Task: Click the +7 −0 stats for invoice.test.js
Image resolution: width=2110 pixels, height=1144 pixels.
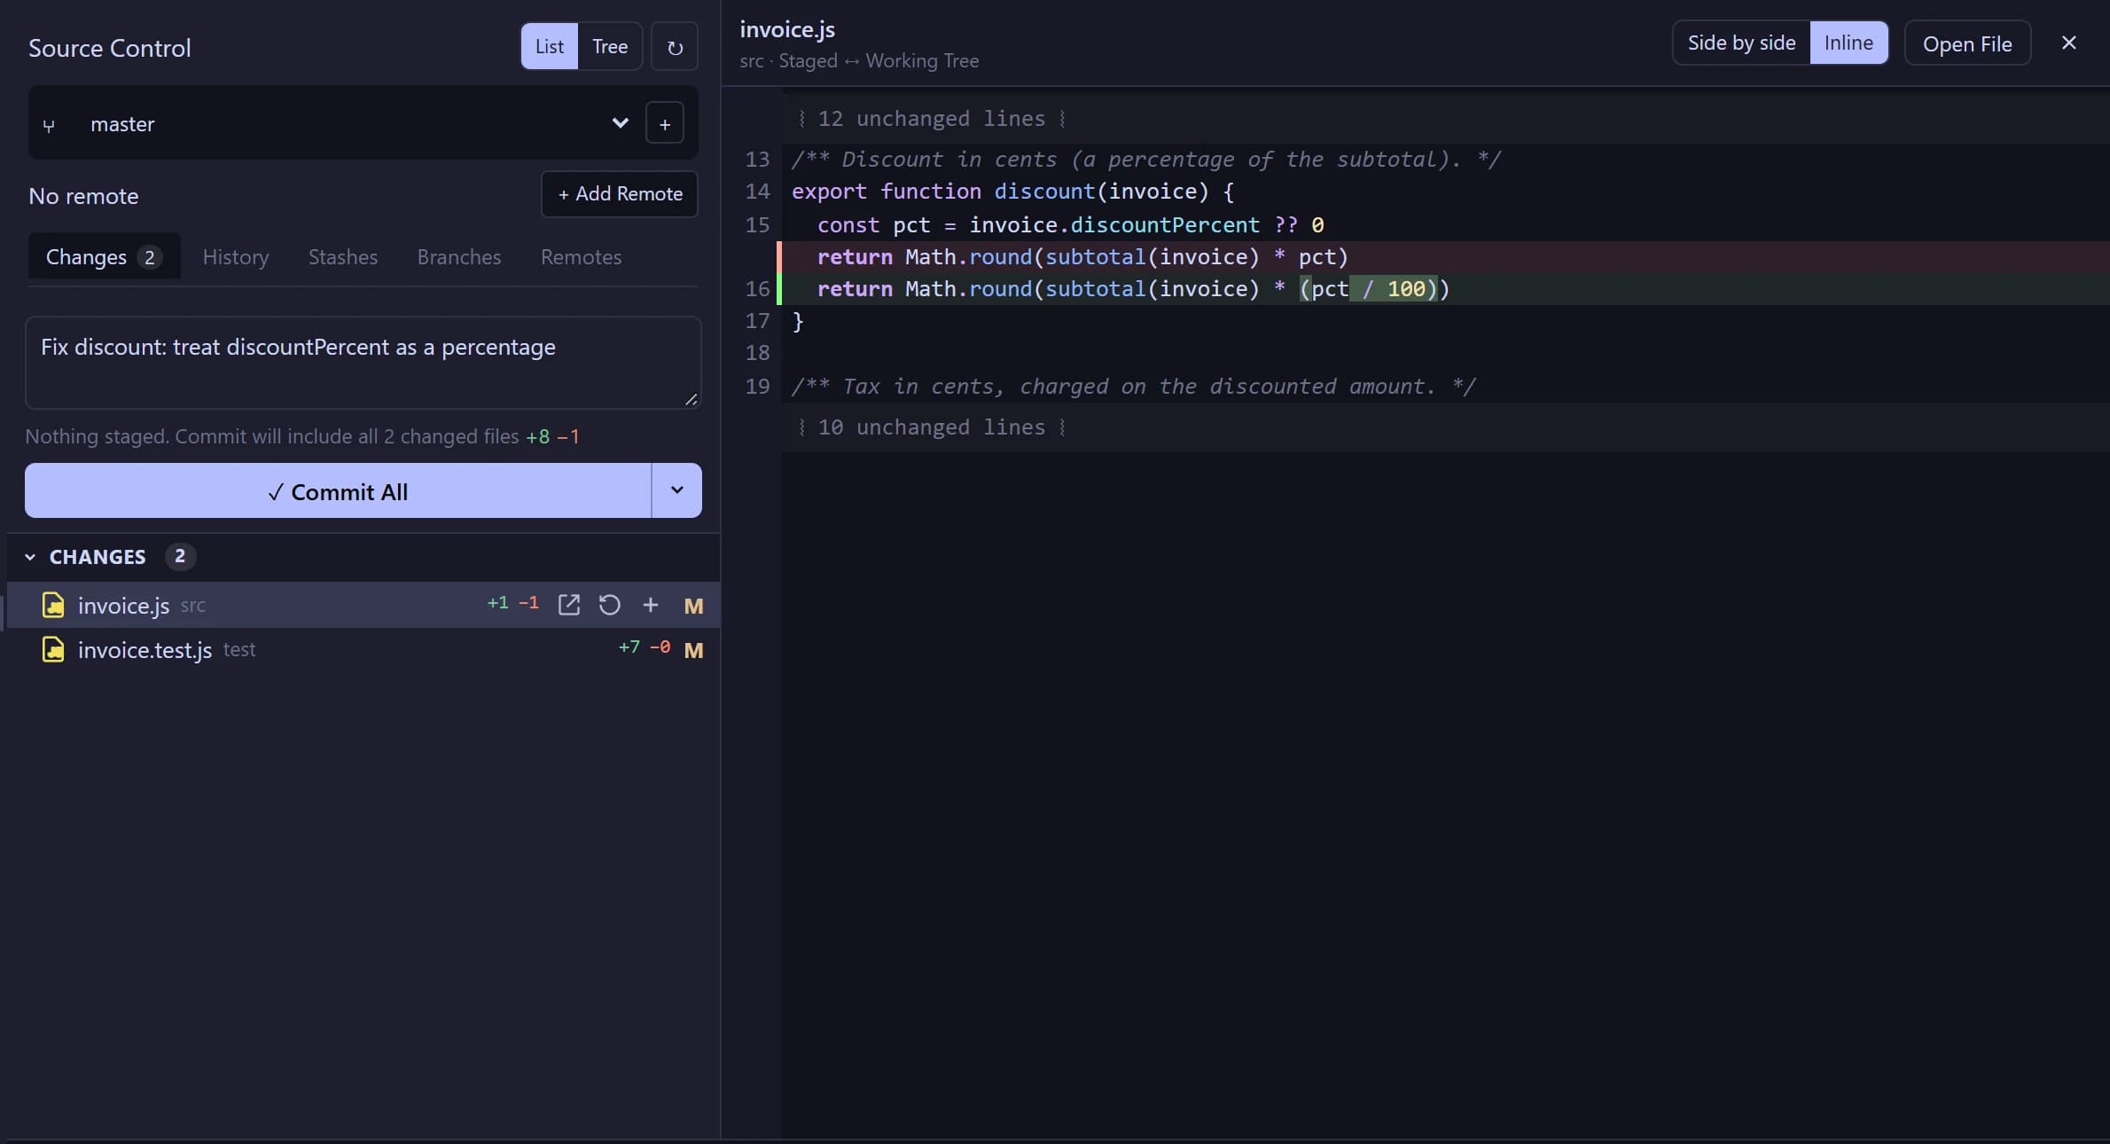Action: coord(644,647)
